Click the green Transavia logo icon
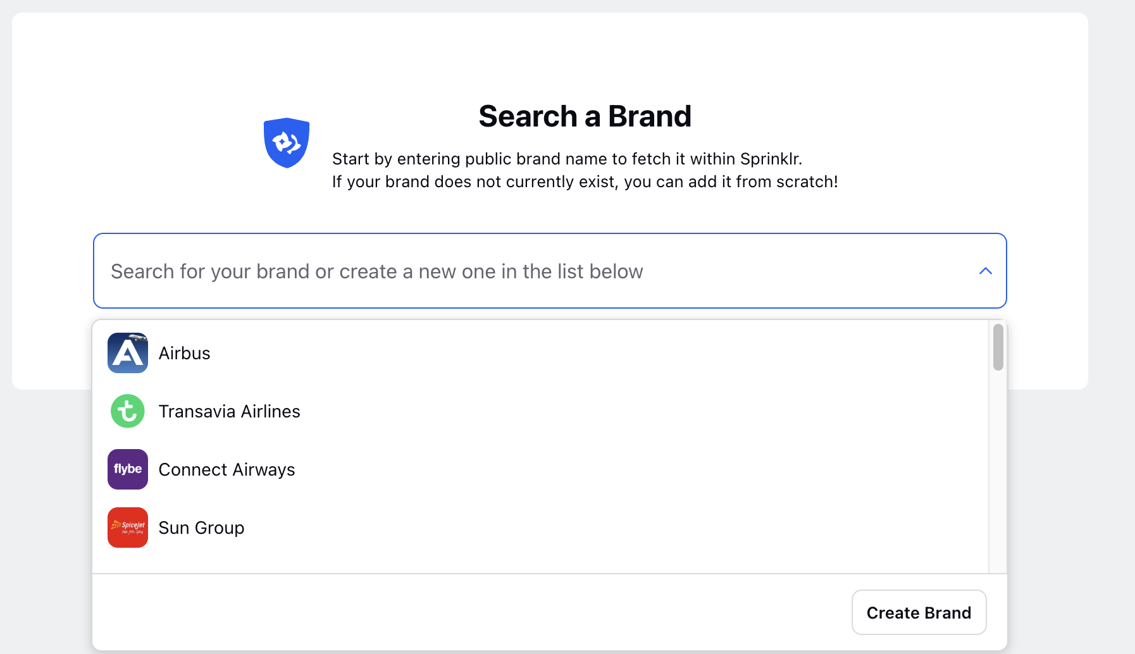This screenshot has width=1135, height=654. pos(128,411)
